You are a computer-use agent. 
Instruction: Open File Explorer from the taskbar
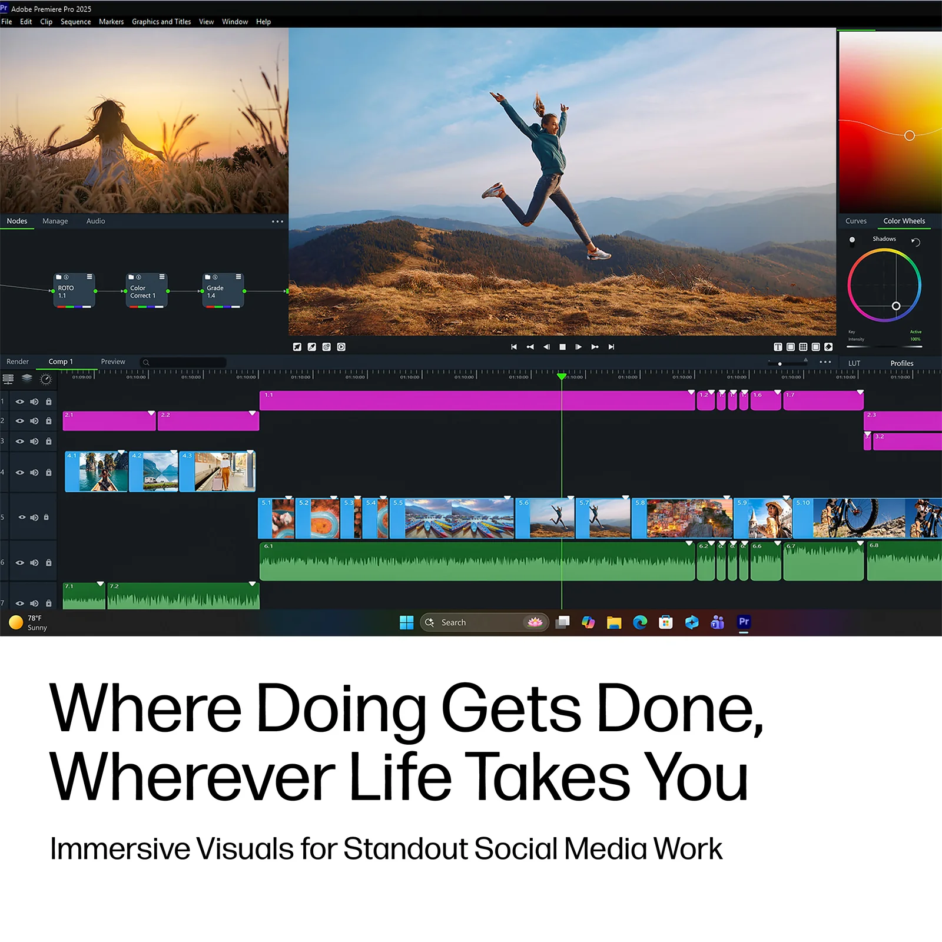614,622
